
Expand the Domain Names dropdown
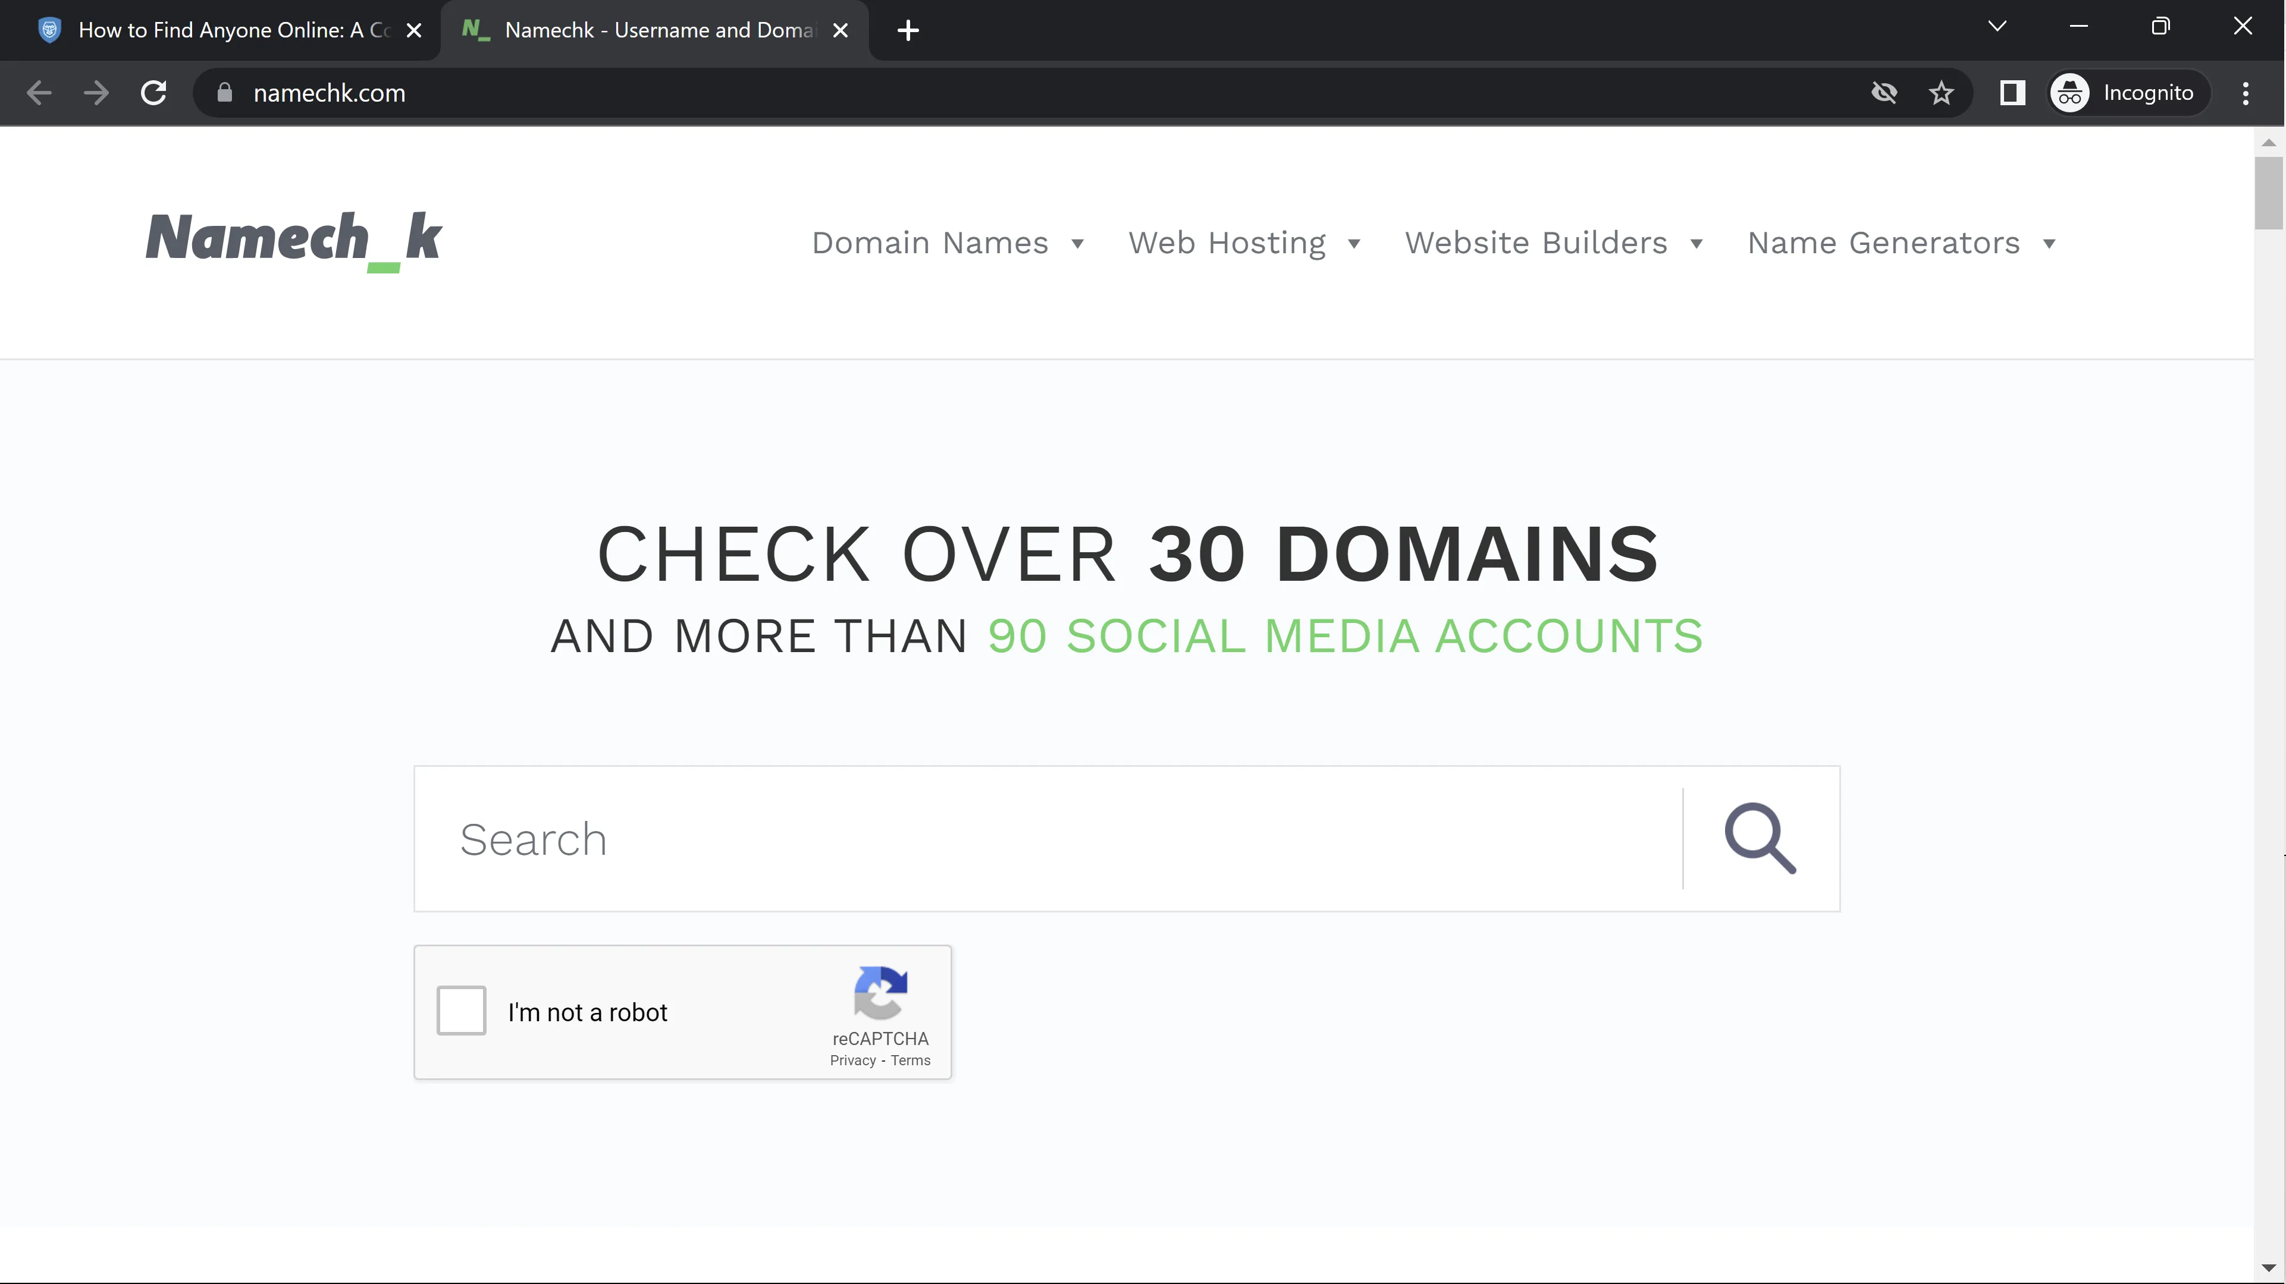tap(947, 243)
